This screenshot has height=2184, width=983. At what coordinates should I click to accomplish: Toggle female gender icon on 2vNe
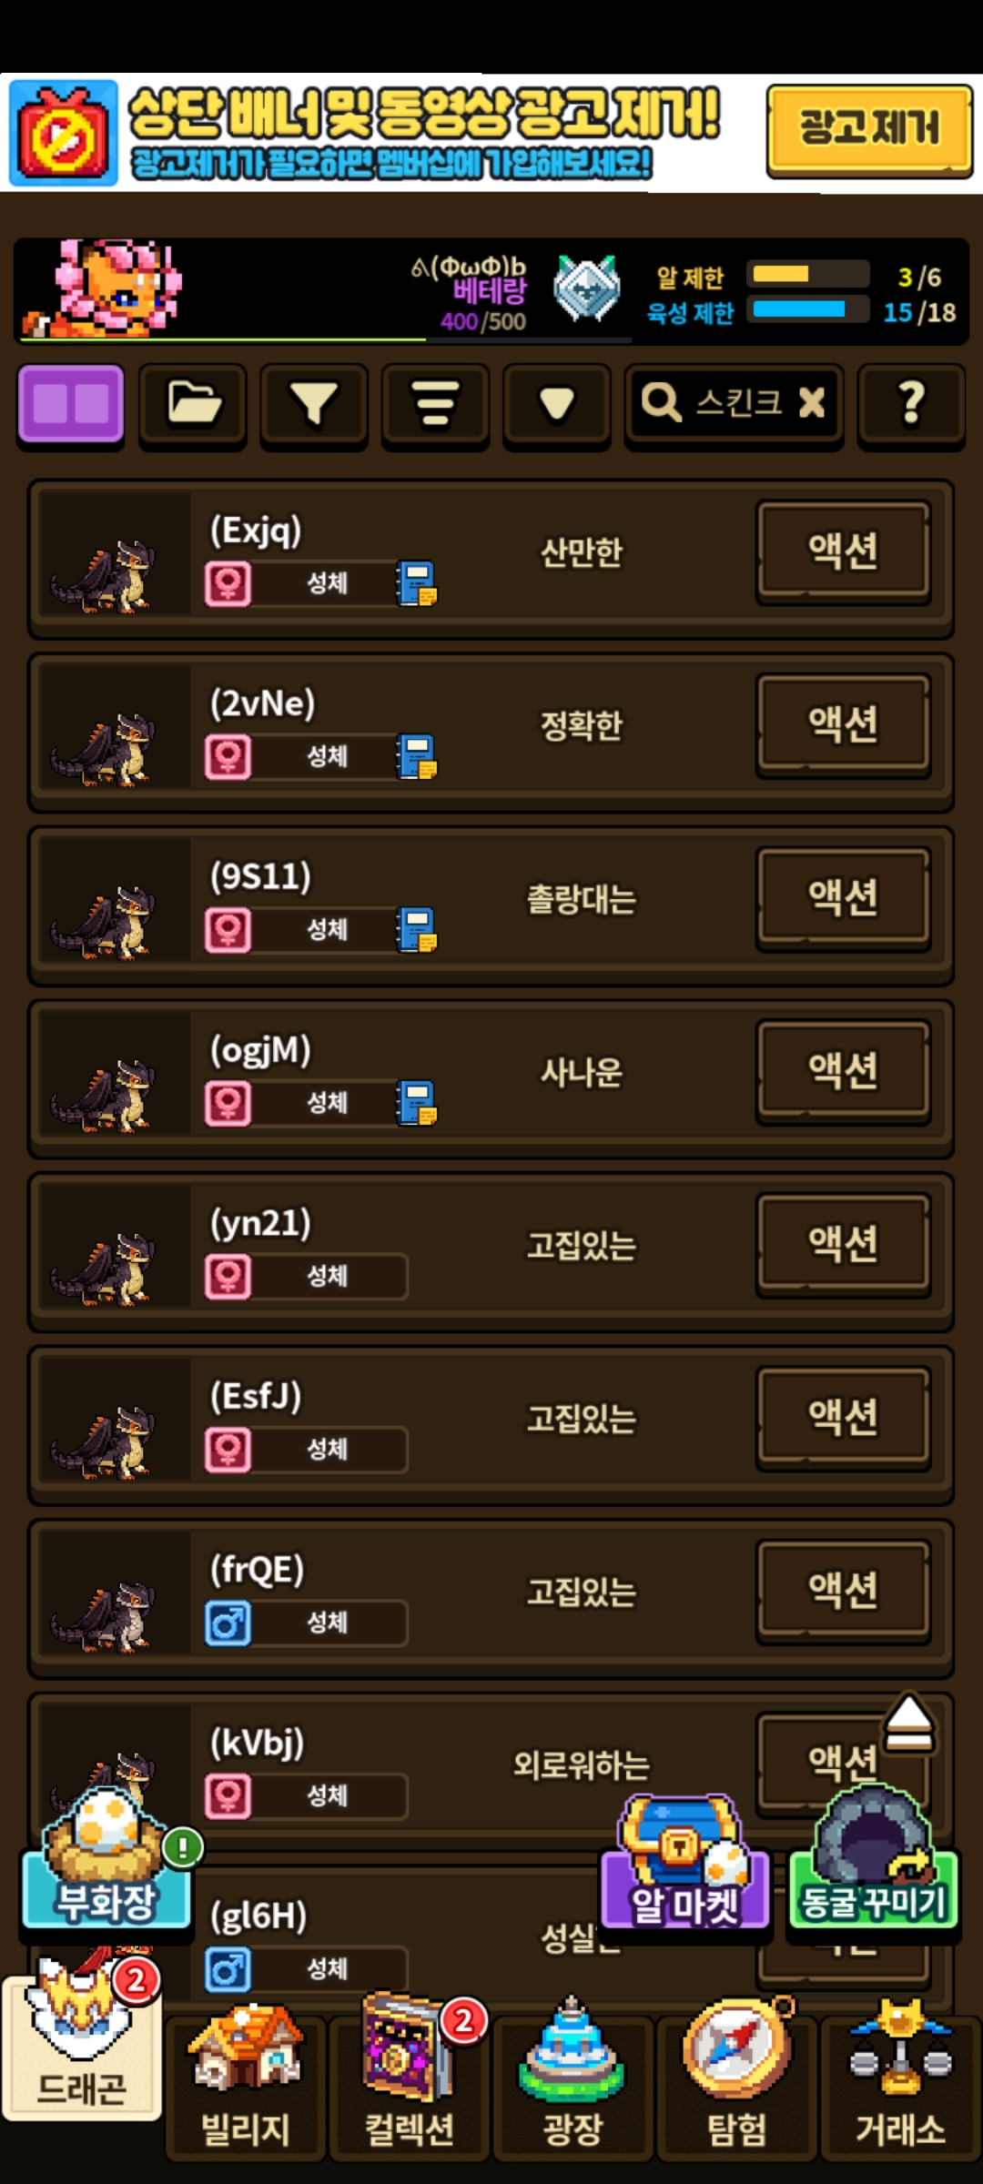coord(228,756)
